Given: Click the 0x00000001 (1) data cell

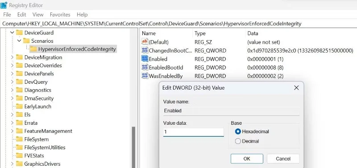Looking at the screenshot, I should (265, 59).
